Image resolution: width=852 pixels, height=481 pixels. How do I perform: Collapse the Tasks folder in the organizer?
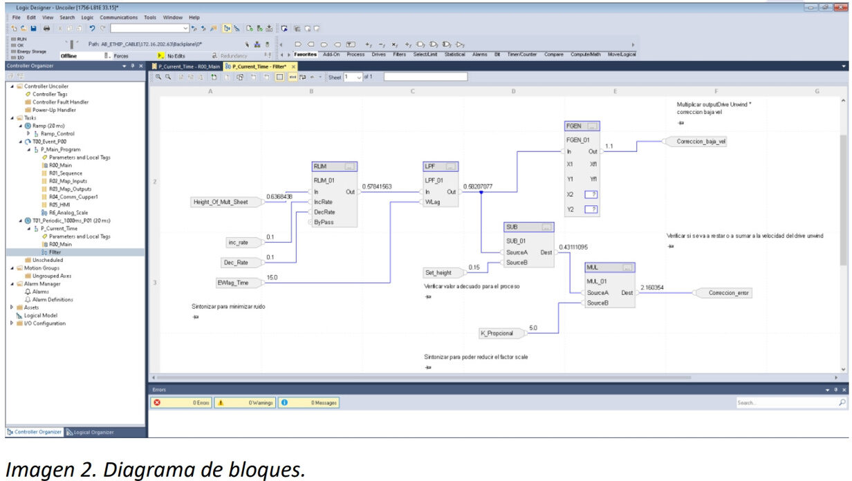[x=11, y=117]
